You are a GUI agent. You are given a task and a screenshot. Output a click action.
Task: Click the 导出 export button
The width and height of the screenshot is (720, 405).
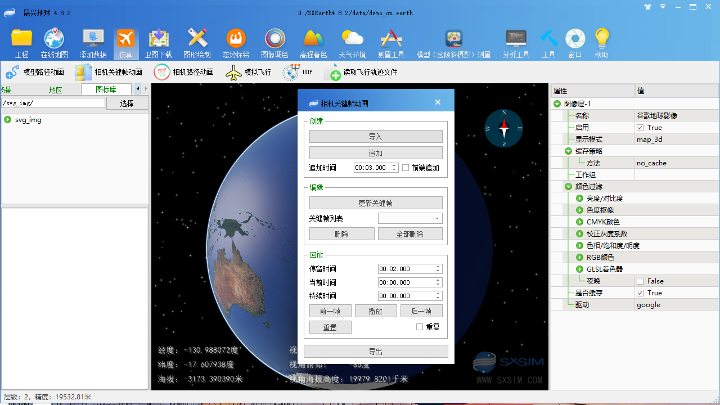click(375, 350)
